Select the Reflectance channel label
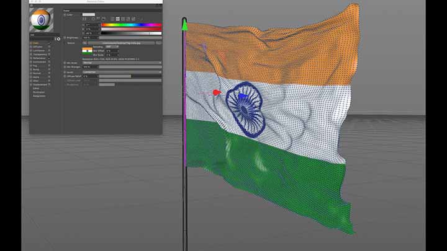The width and height of the screenshot is (447, 251). click(39, 58)
